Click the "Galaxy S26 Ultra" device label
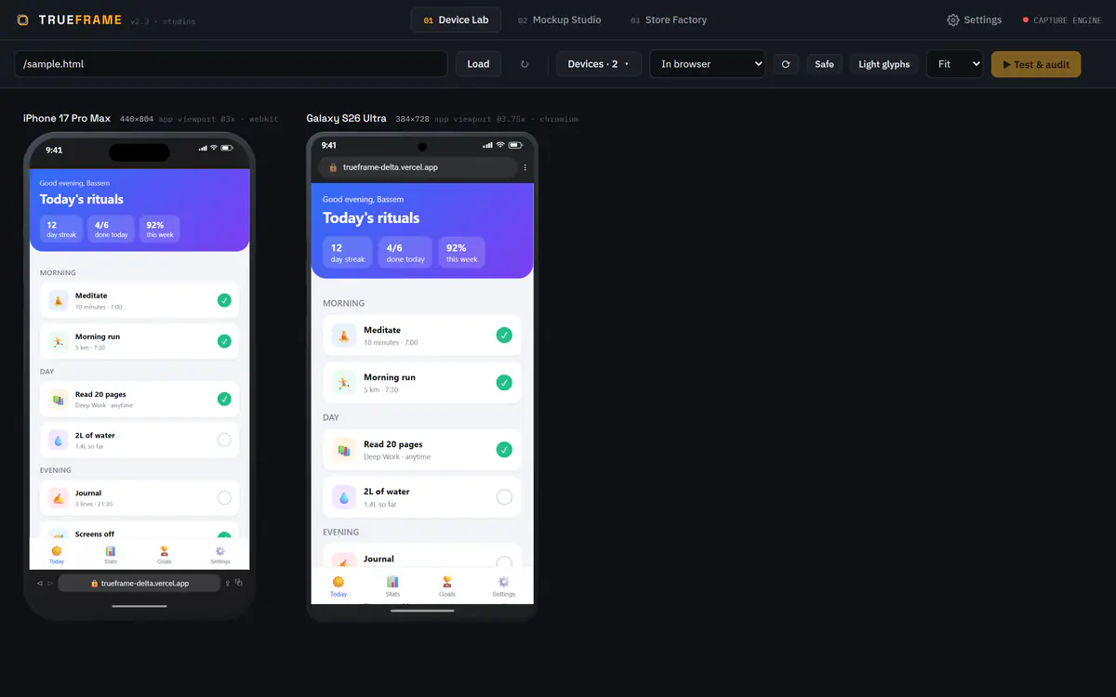 click(x=346, y=119)
